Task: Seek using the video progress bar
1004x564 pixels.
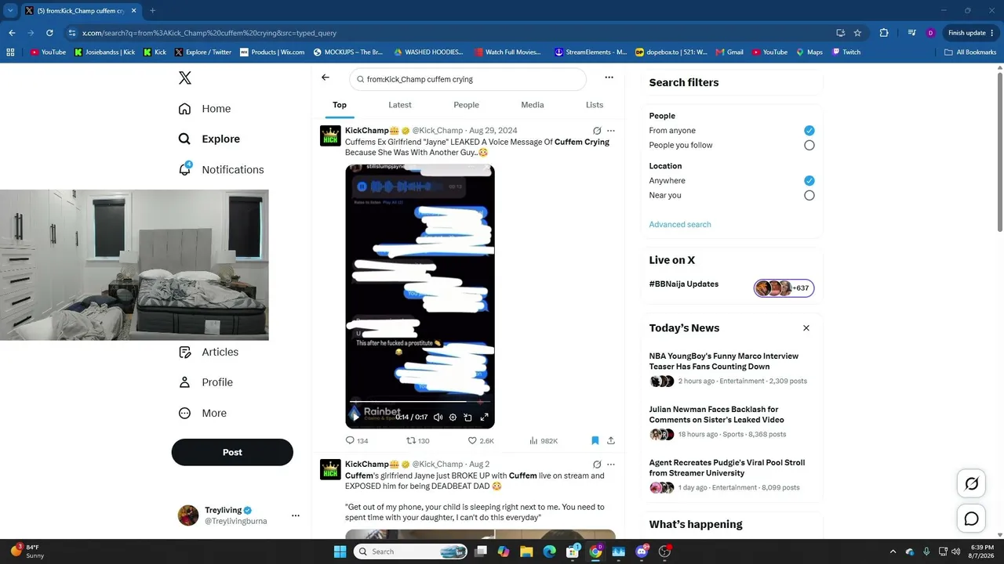Action: (420, 402)
